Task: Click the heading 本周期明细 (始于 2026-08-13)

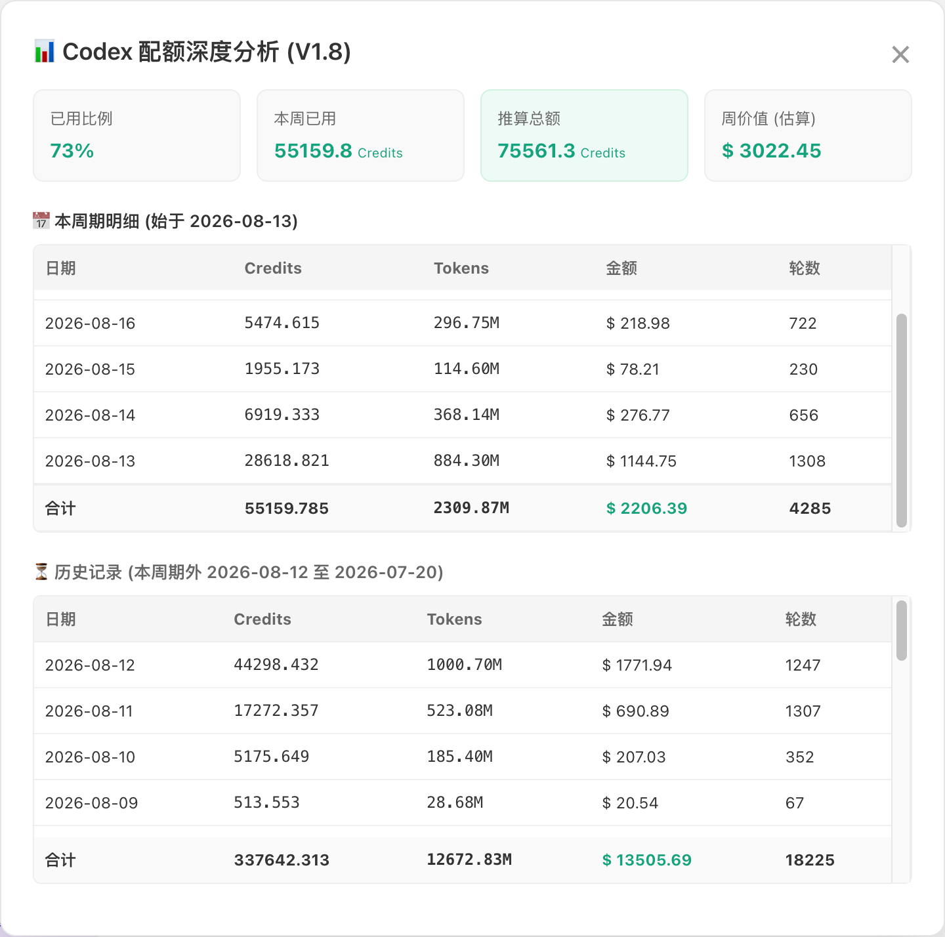Action: coord(176,221)
